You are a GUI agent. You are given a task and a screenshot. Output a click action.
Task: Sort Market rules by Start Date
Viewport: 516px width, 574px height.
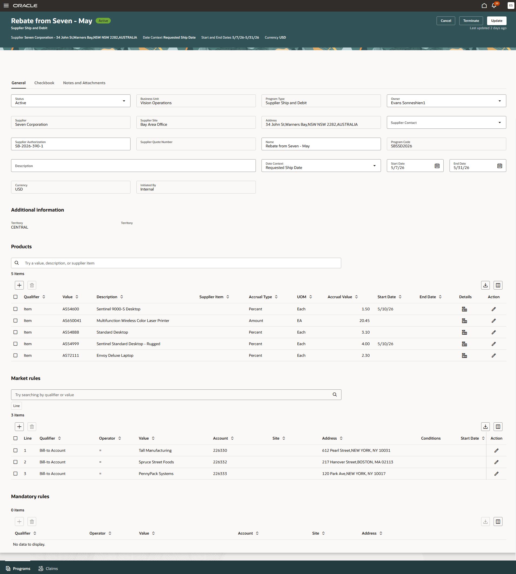click(483, 438)
